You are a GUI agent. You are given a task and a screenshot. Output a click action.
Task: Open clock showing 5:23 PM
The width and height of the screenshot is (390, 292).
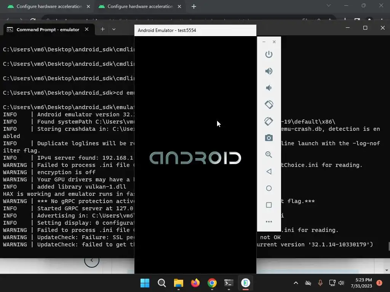[361, 283]
